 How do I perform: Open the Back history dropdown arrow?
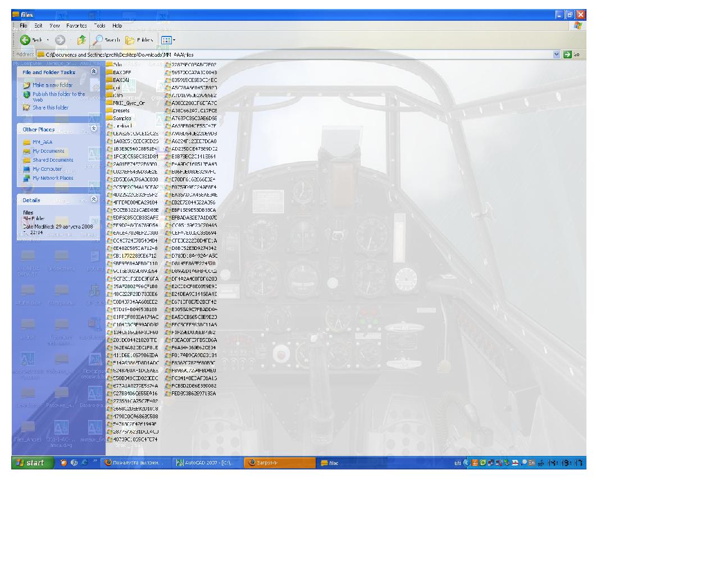[x=48, y=40]
